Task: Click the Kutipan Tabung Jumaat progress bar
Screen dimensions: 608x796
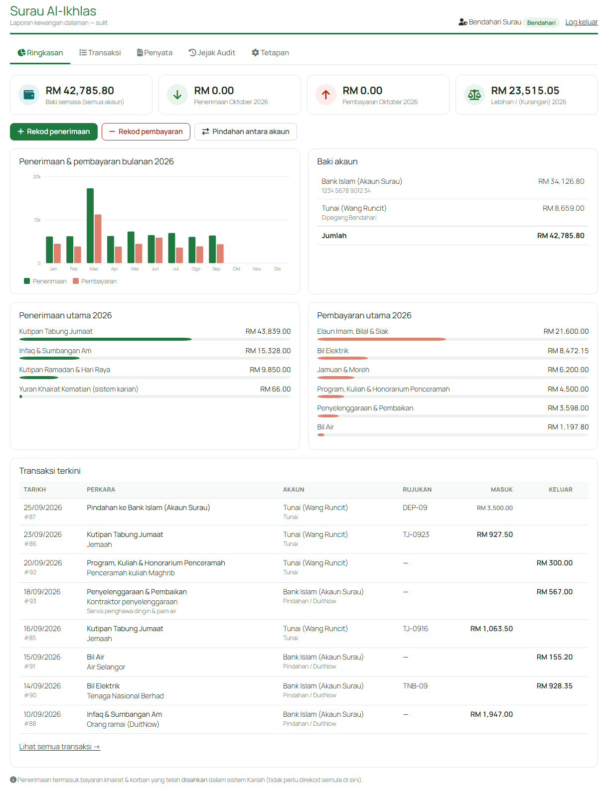Action: [155, 339]
